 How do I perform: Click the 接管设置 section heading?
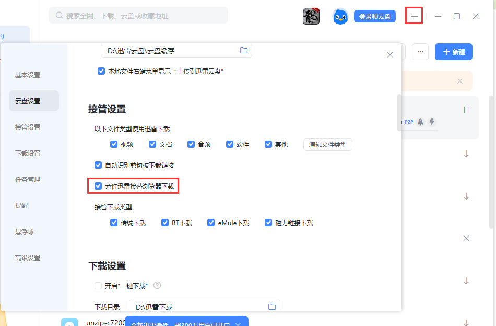pyautogui.click(x=107, y=109)
